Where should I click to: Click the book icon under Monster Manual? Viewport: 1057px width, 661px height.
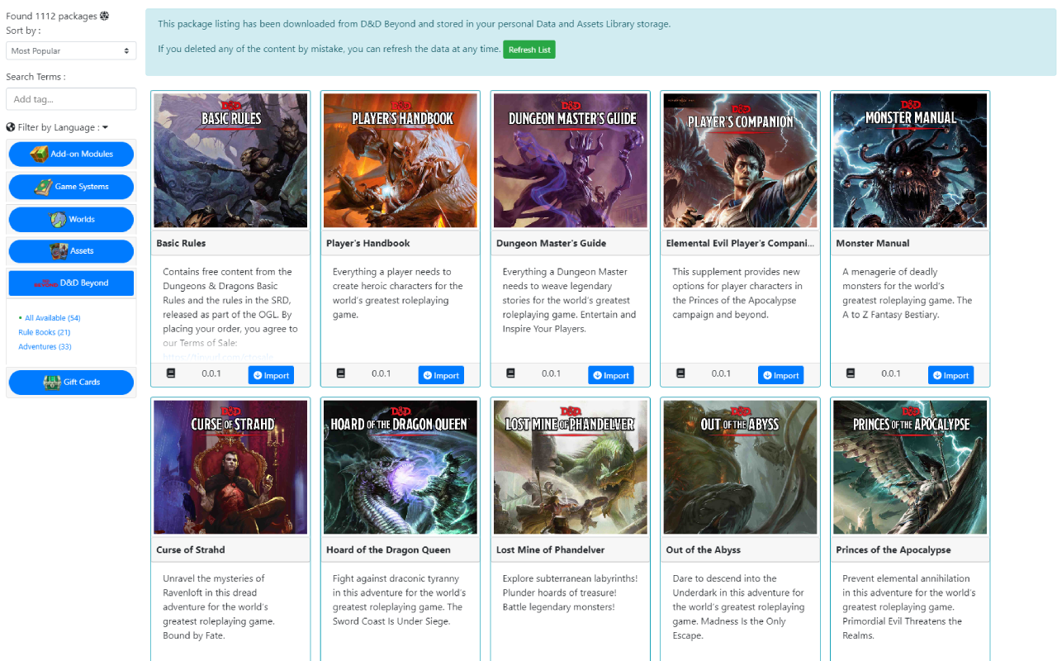851,373
